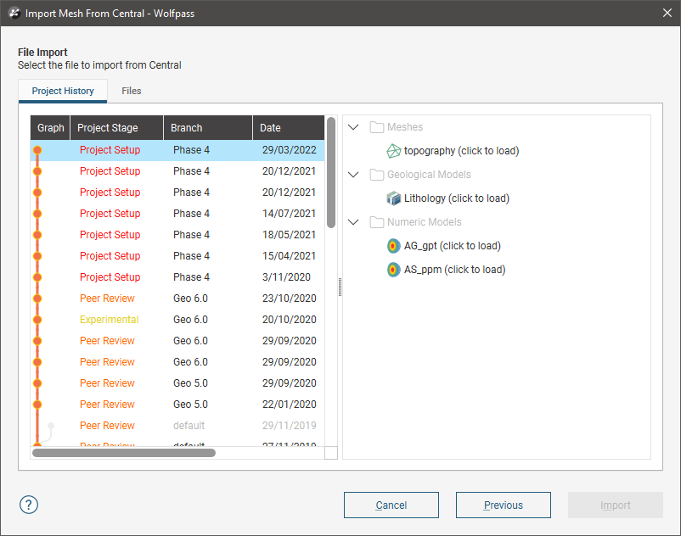
Task: Click the Geological Models folder icon
Action: coord(377,175)
